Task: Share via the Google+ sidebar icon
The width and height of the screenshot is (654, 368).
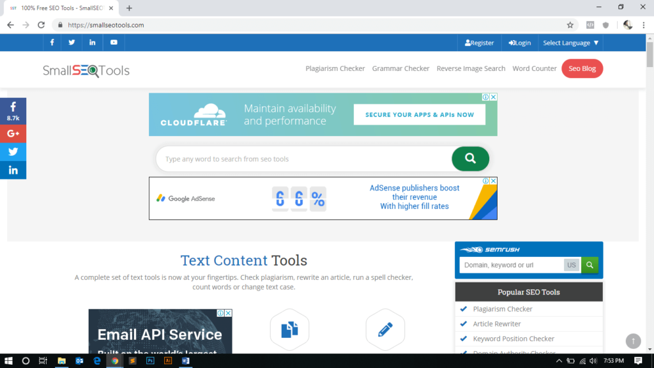Action: [13, 134]
